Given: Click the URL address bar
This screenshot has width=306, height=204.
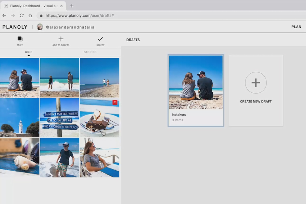Looking at the screenshot, I should click(x=171, y=16).
